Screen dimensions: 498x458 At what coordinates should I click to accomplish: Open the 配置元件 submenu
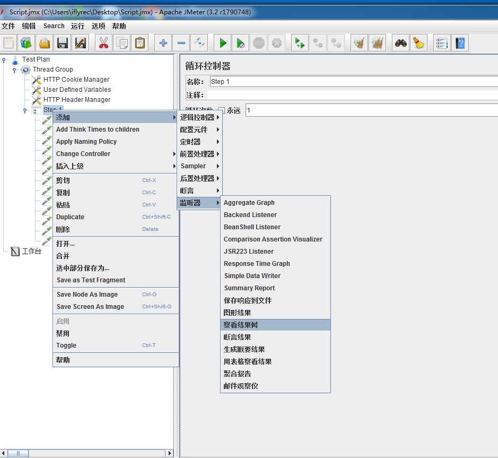pyautogui.click(x=199, y=129)
